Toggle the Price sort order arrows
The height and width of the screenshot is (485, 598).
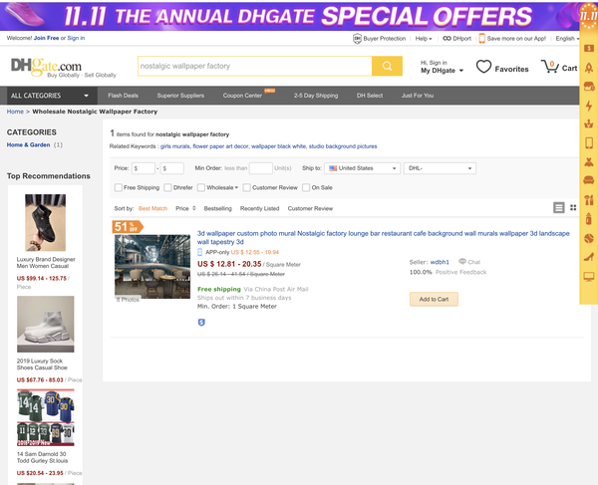(194, 208)
